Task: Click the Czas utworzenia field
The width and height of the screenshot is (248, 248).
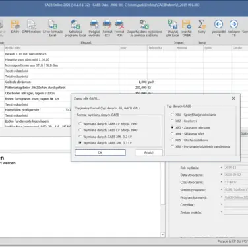Action: pyautogui.click(x=236, y=182)
